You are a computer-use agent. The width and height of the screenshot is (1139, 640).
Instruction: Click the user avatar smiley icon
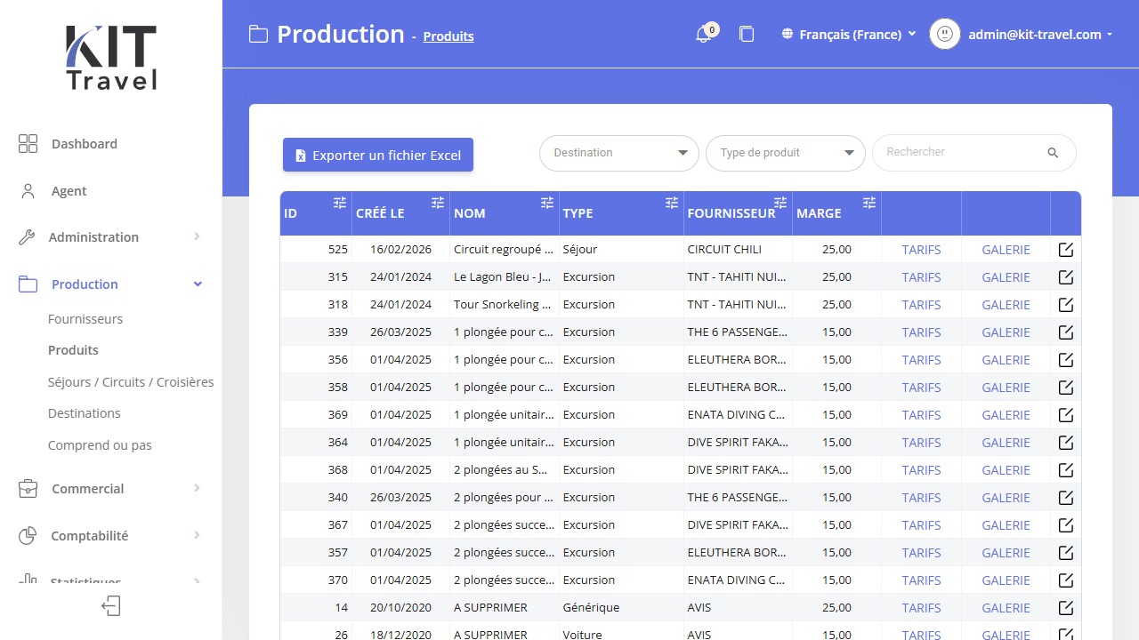[945, 34]
